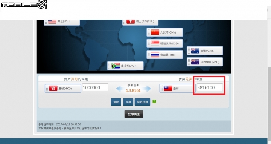The width and height of the screenshot is (271, 144).
Task: Click the scrollbar up arrow
Action: (269, 21)
